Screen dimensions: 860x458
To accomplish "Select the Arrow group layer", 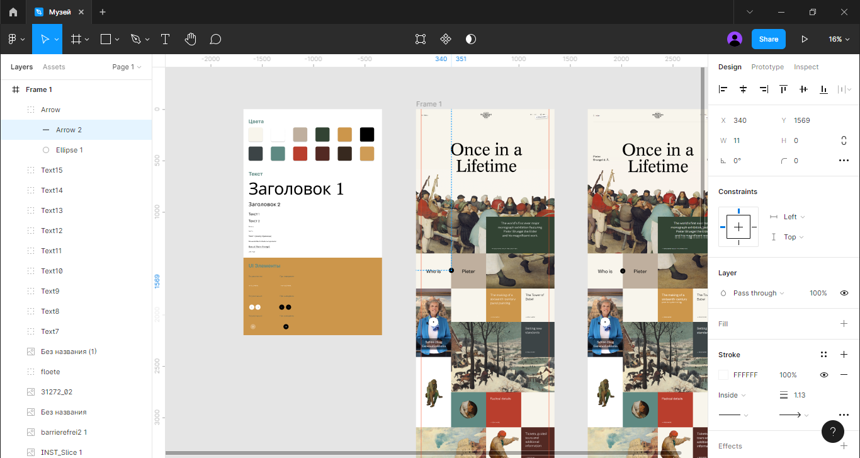I will point(76,110).
